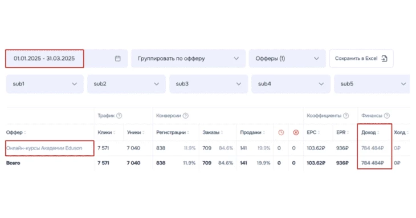This screenshot has height=218, width=416.
Task: Click the date range 01.01.2025 - 31.03.2025 field
Action: click(44, 58)
